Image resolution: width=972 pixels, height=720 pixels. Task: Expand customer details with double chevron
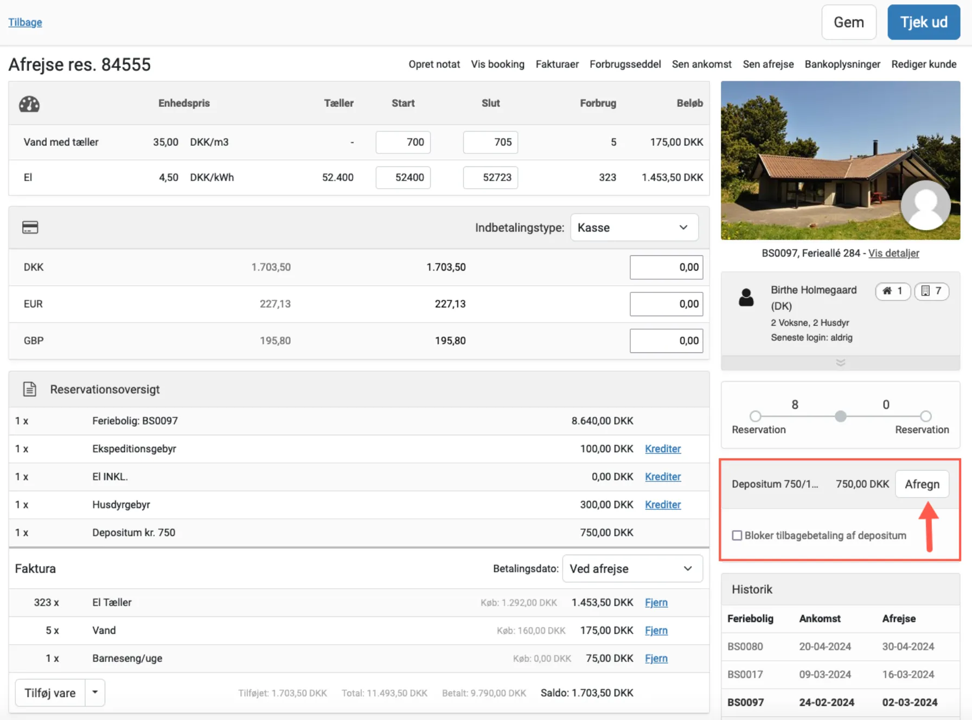[840, 363]
